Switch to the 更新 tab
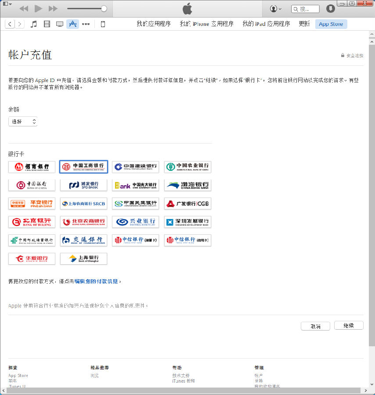The width and height of the screenshot is (375, 395). click(304, 24)
